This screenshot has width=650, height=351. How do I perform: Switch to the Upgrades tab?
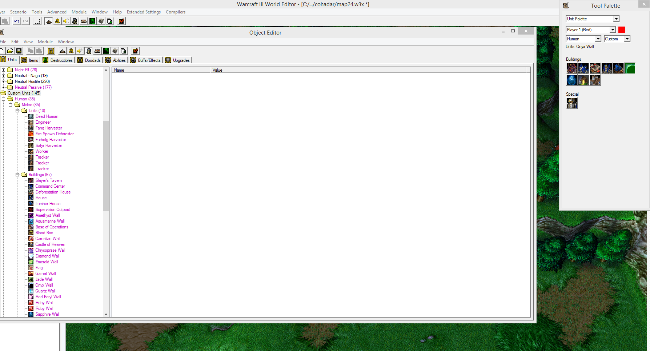(x=178, y=60)
